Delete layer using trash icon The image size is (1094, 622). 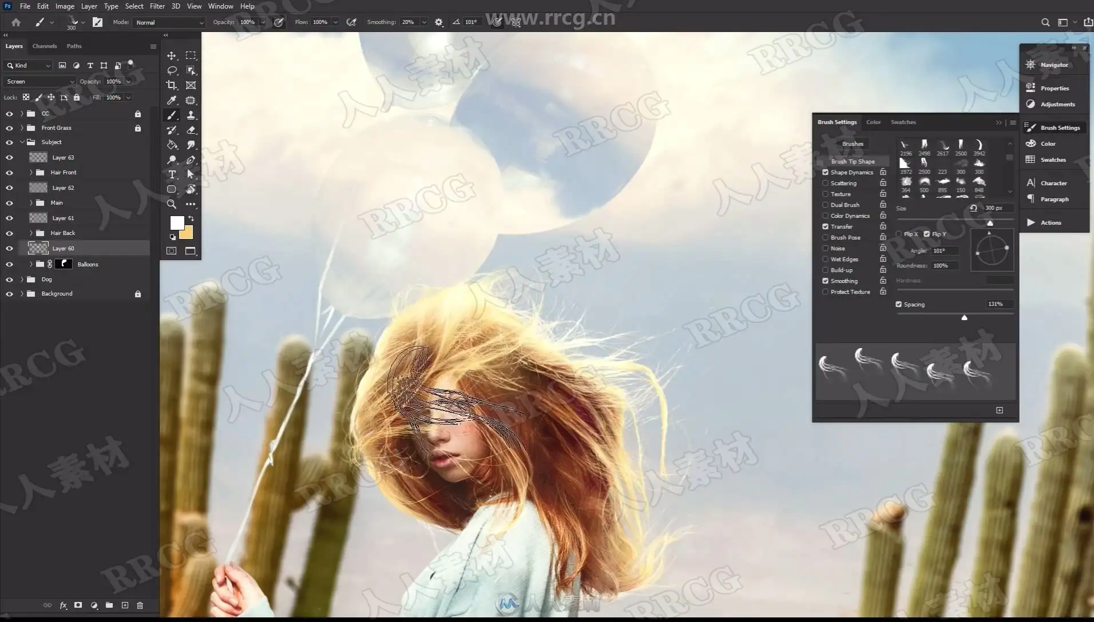[x=140, y=605]
